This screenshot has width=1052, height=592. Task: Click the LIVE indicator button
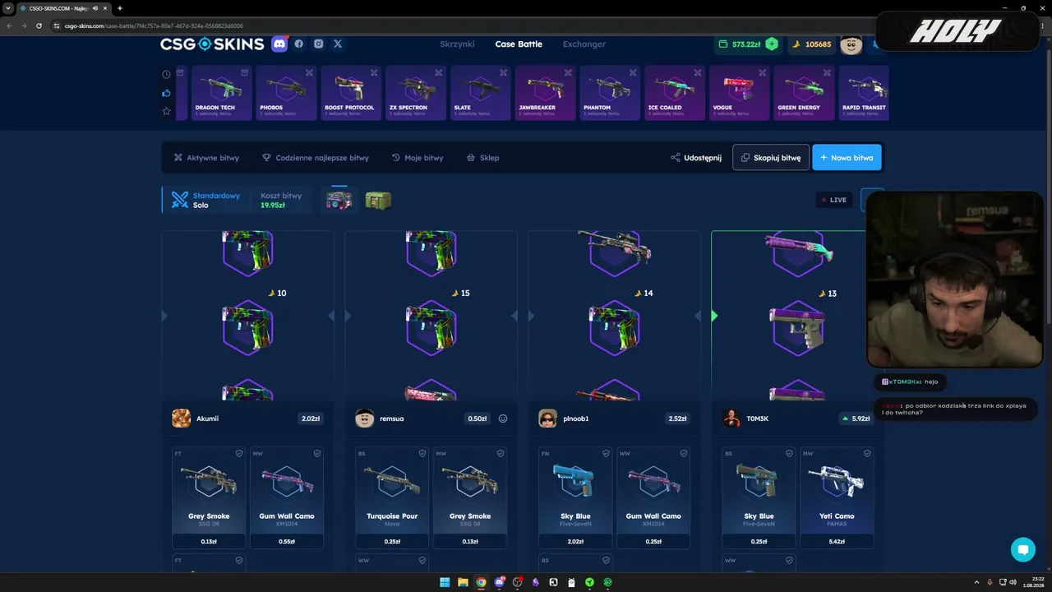coord(834,200)
